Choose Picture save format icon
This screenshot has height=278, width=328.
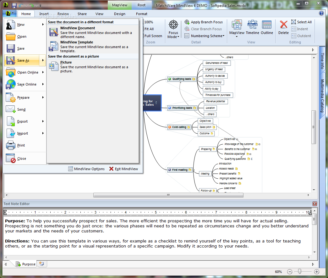pyautogui.click(x=53, y=66)
